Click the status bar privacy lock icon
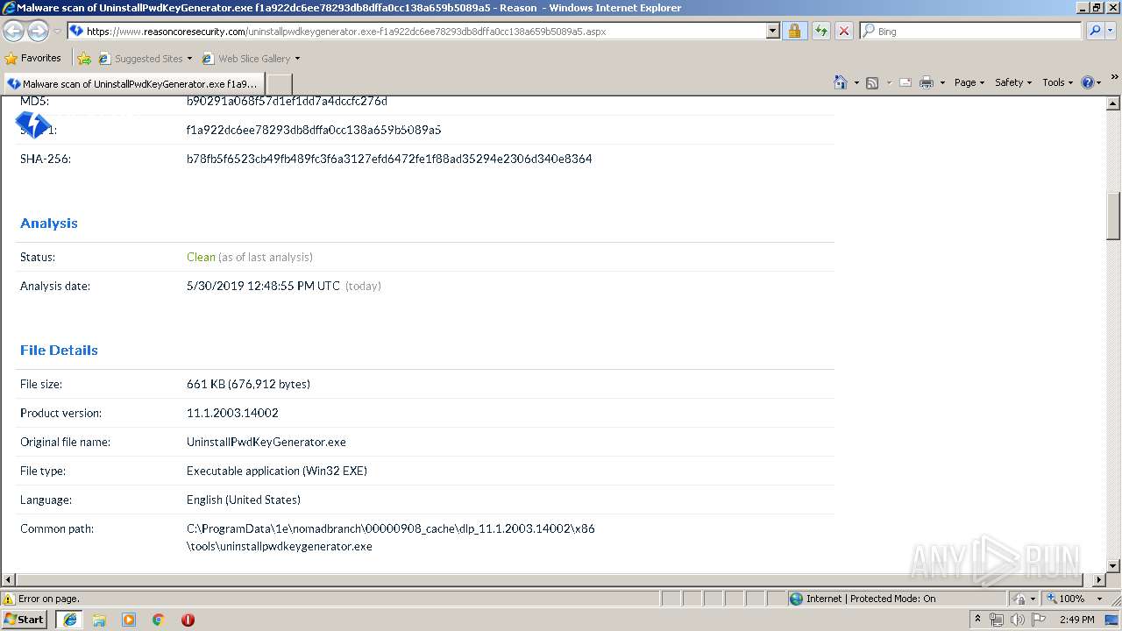 pyautogui.click(x=1019, y=599)
